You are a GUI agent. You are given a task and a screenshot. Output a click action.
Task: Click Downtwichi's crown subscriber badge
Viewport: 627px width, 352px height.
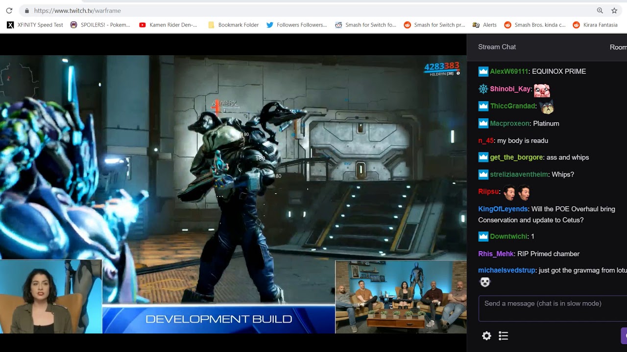pos(483,237)
